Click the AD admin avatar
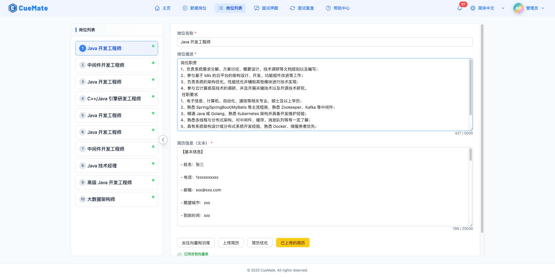This screenshot has height=277, width=555. pos(518,8)
